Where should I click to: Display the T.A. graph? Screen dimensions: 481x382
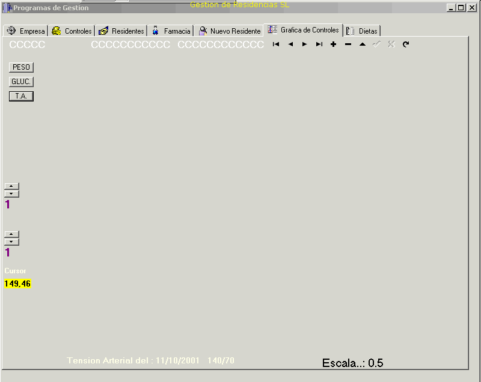[21, 96]
